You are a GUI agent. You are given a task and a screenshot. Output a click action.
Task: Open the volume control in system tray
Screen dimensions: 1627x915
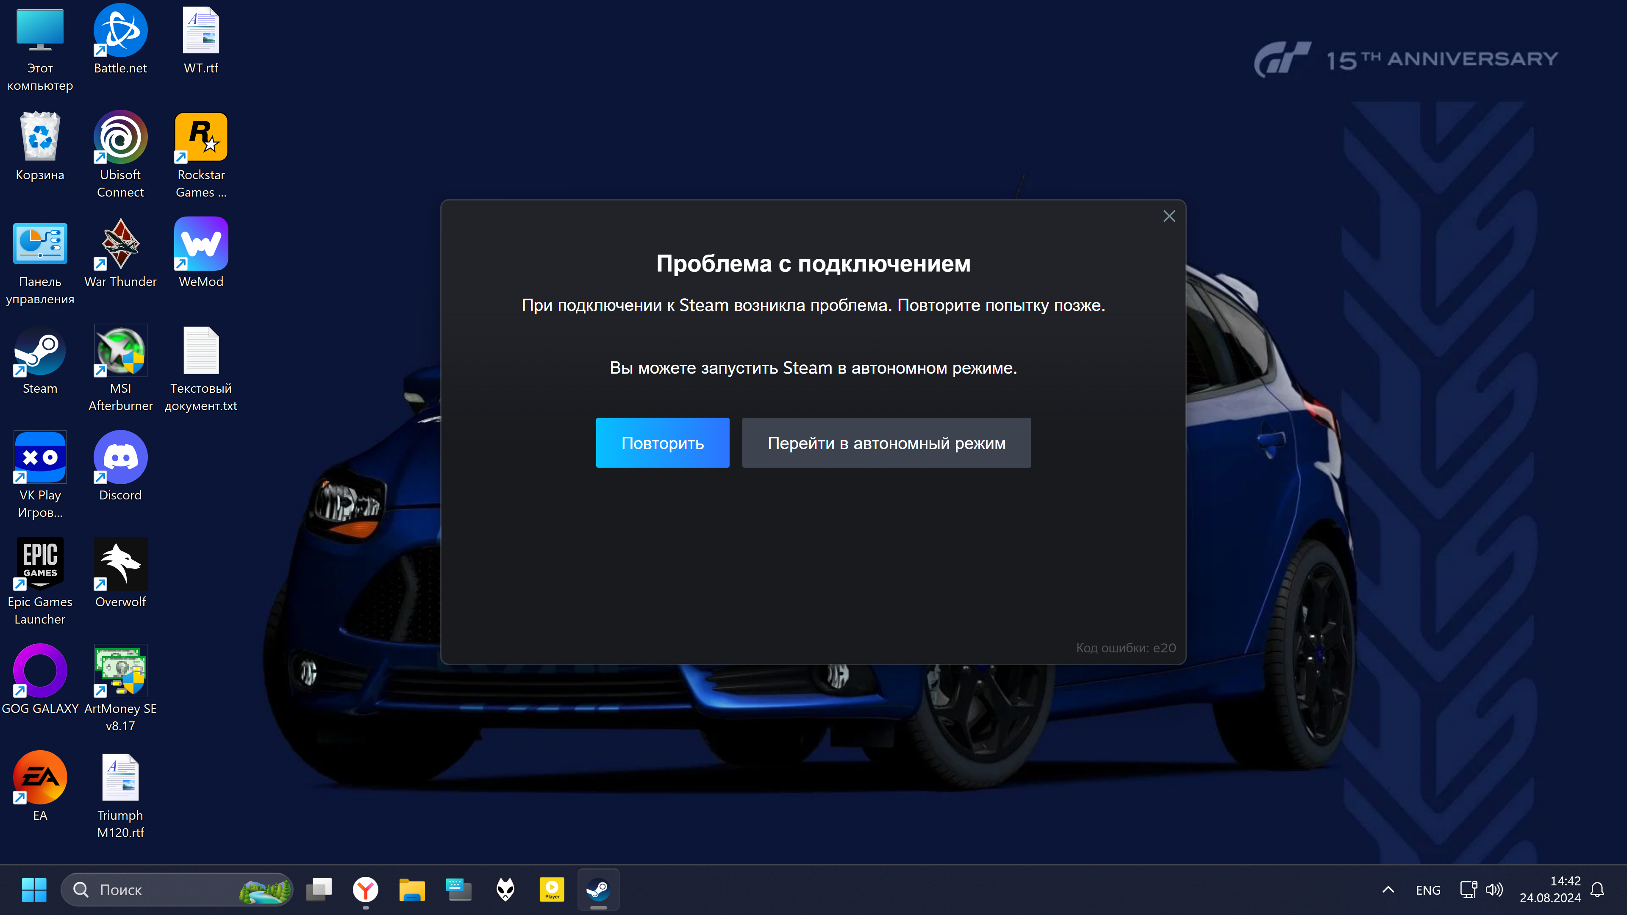(x=1494, y=890)
